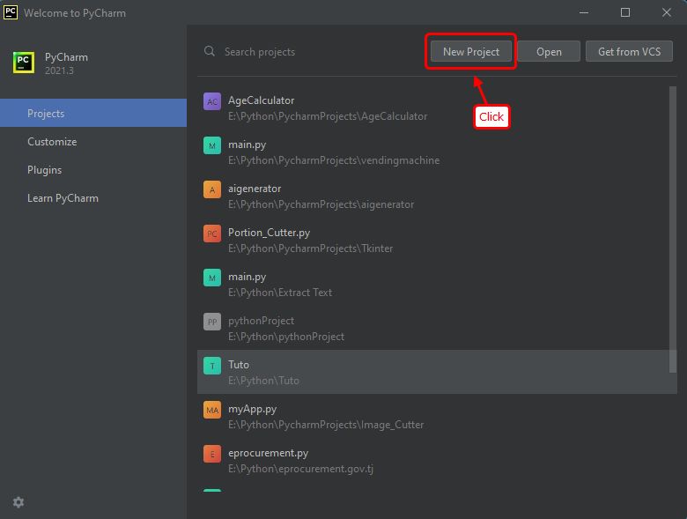Click the projects list scrollbar
The image size is (687, 519).
(x=673, y=230)
